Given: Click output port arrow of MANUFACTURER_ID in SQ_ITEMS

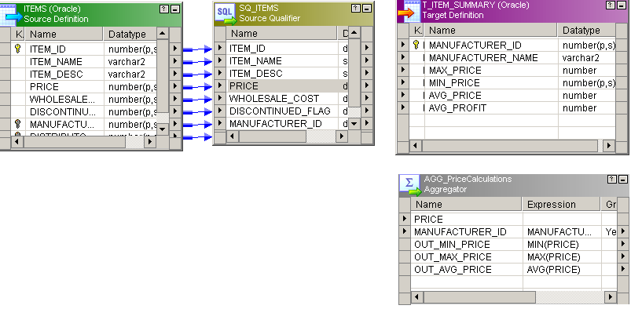Looking at the screenshot, I should [367, 123].
